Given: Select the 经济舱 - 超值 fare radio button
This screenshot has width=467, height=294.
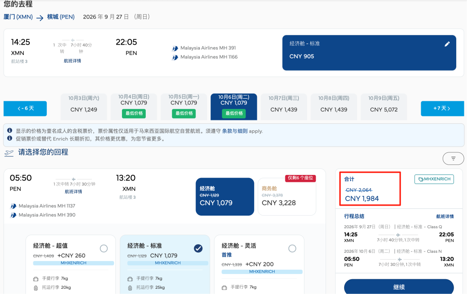Looking at the screenshot, I should (103, 248).
